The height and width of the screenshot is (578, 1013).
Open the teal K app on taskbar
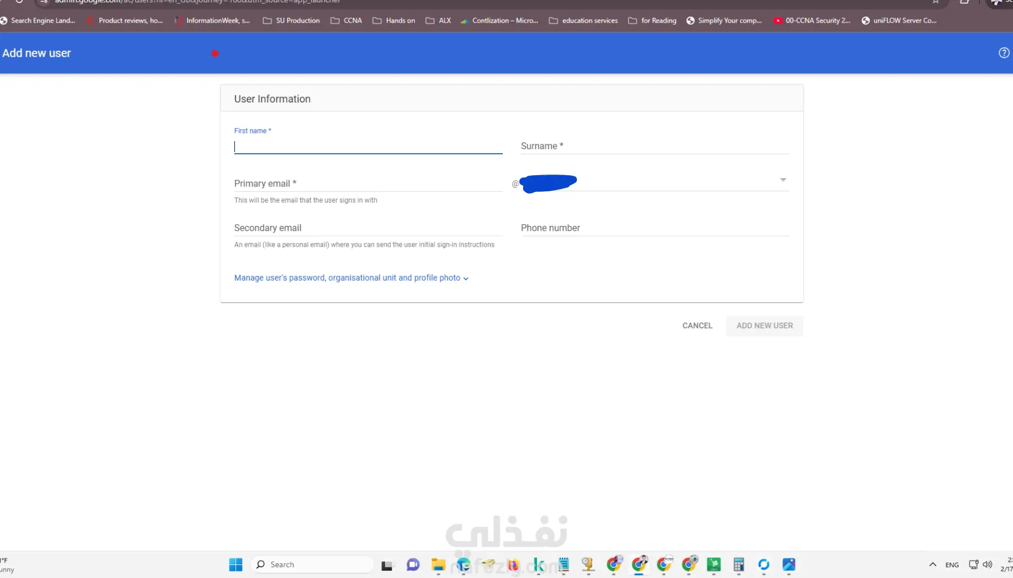539,565
